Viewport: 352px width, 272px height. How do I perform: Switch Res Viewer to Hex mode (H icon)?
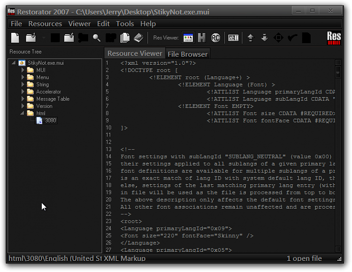pyautogui.click(x=202, y=38)
